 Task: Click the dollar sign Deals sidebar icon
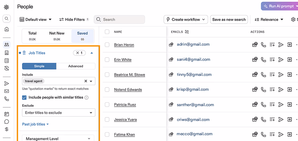pos(6,129)
